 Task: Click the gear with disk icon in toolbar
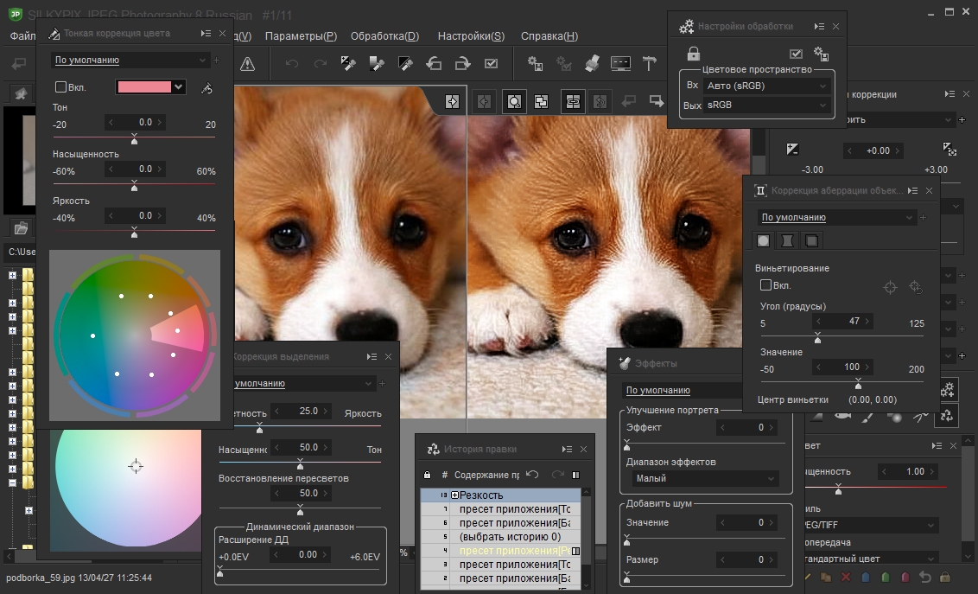coord(535,64)
